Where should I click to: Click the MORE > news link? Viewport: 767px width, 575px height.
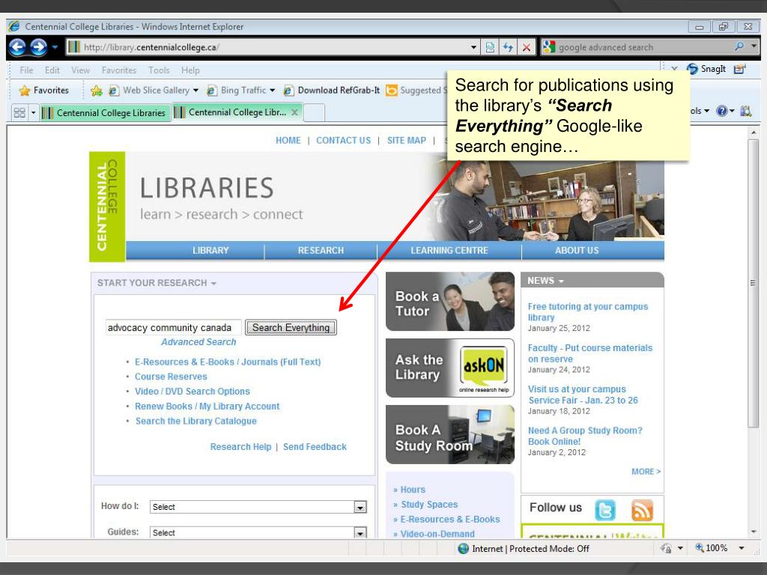pyautogui.click(x=646, y=472)
